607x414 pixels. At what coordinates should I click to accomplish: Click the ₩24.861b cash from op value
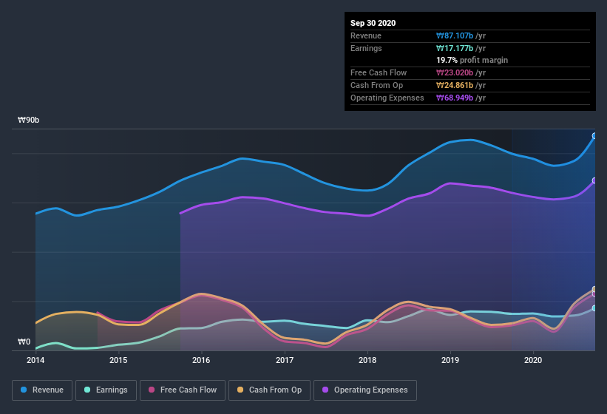(x=455, y=86)
